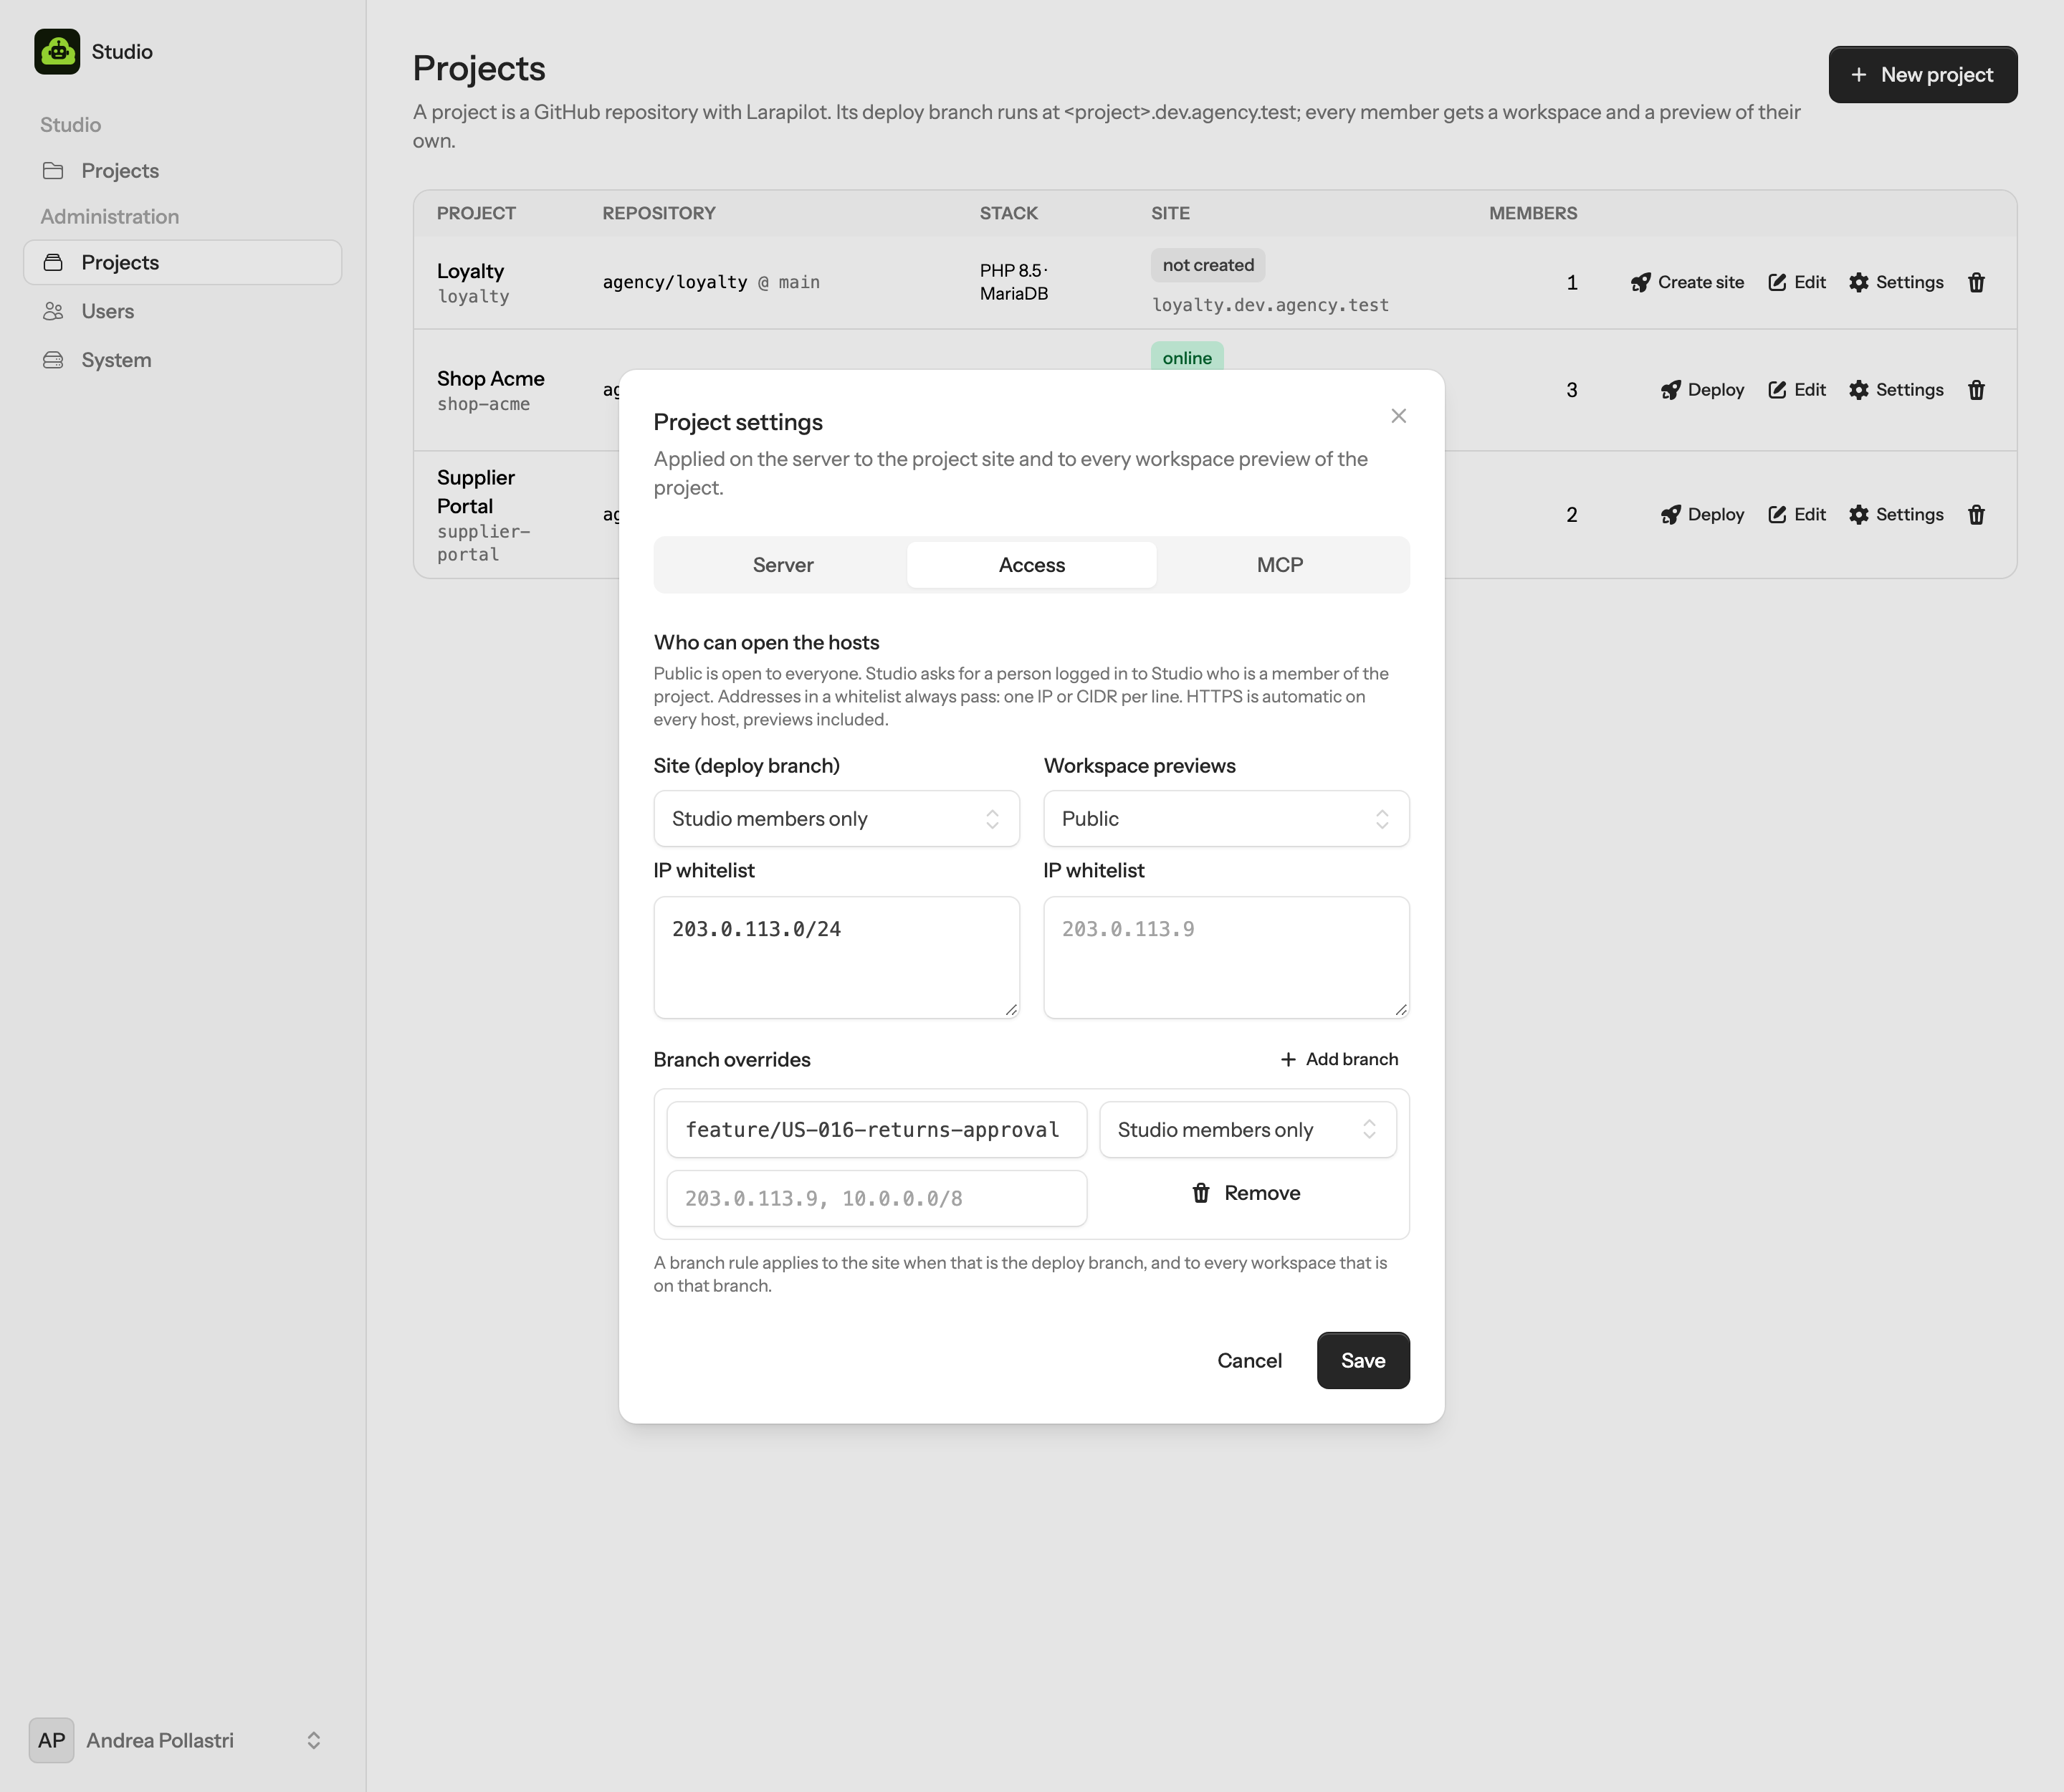Delete the Loyalty project with trash icon
The height and width of the screenshot is (1792, 2064).
[x=1976, y=282]
